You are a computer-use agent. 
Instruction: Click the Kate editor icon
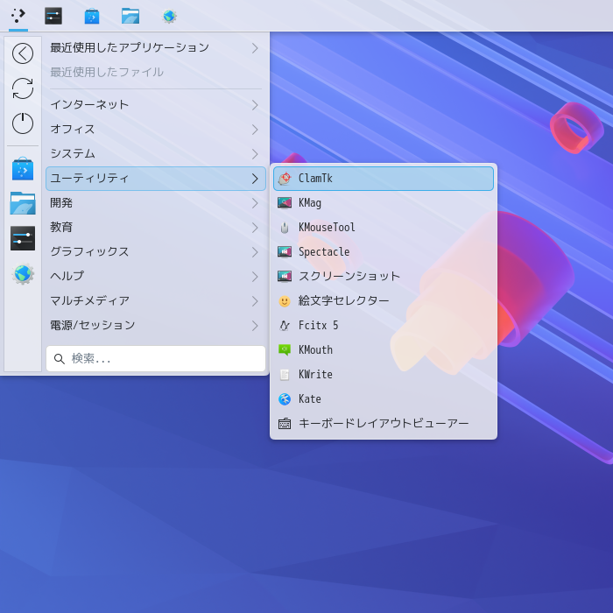click(x=285, y=399)
